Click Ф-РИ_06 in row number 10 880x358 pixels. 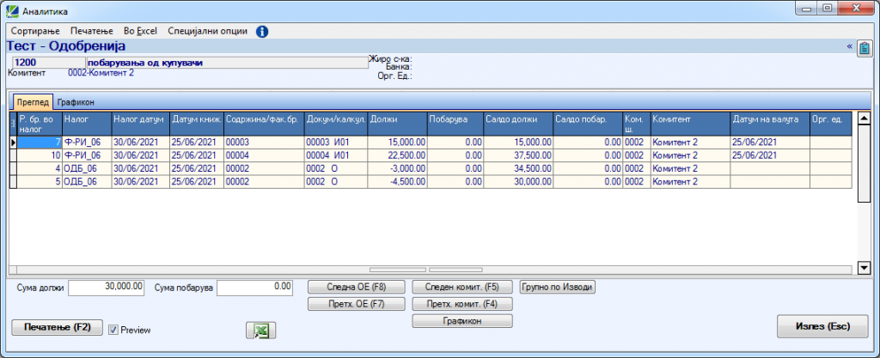click(x=87, y=155)
